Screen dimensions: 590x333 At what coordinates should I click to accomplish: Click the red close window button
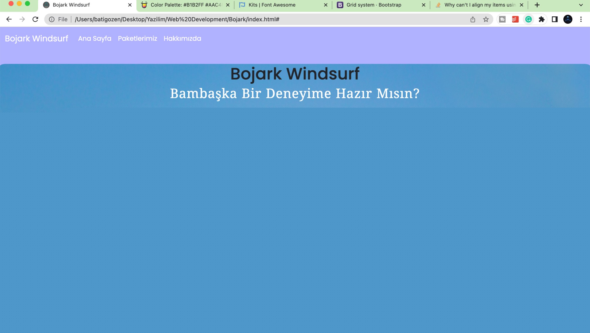tap(11, 4)
